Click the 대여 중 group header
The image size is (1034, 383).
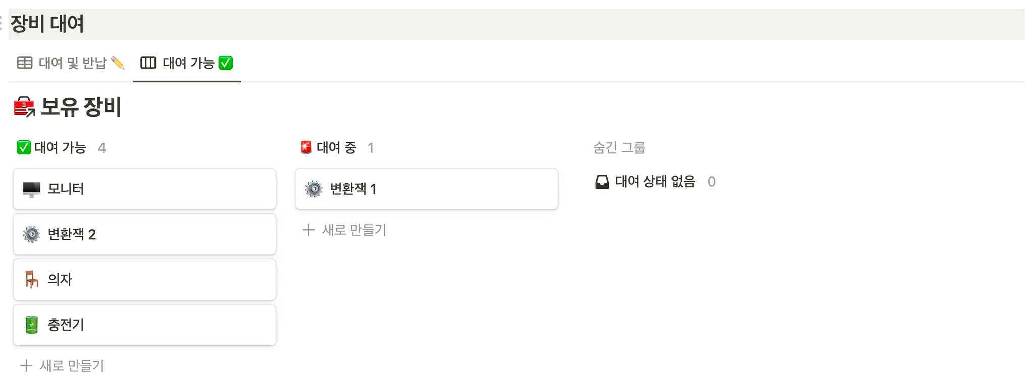pos(336,148)
